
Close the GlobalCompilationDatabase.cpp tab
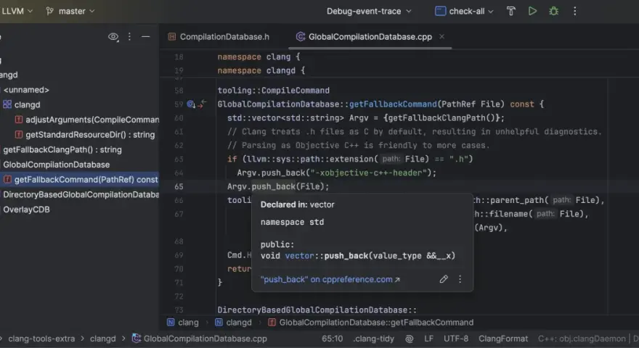441,37
